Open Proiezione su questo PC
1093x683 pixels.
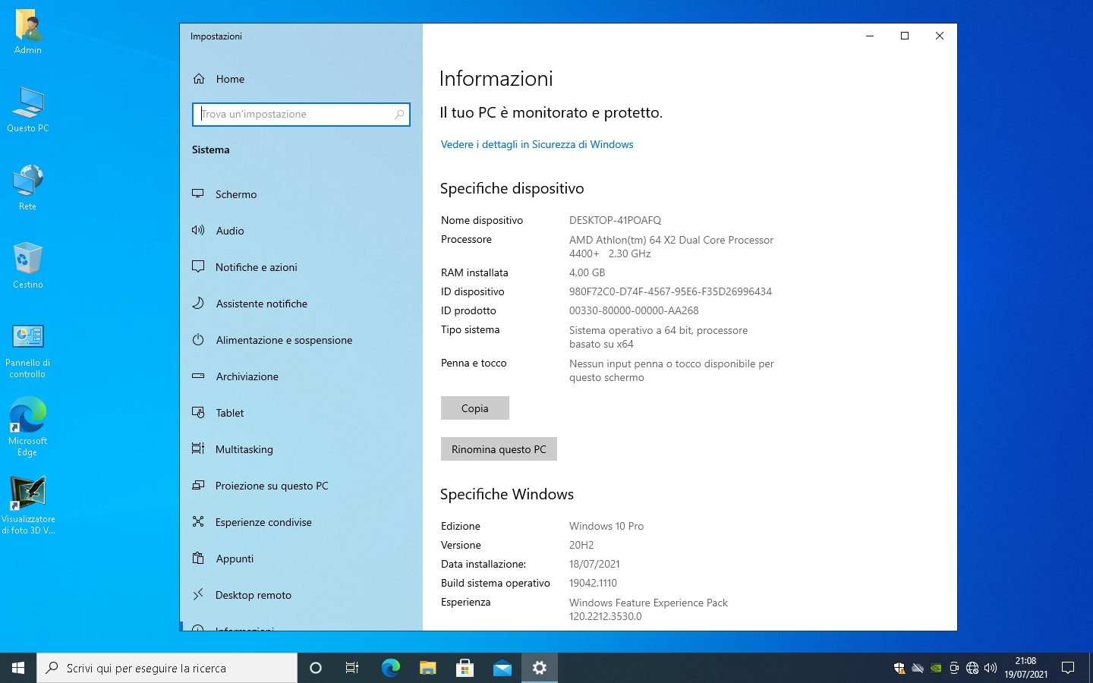[272, 486]
